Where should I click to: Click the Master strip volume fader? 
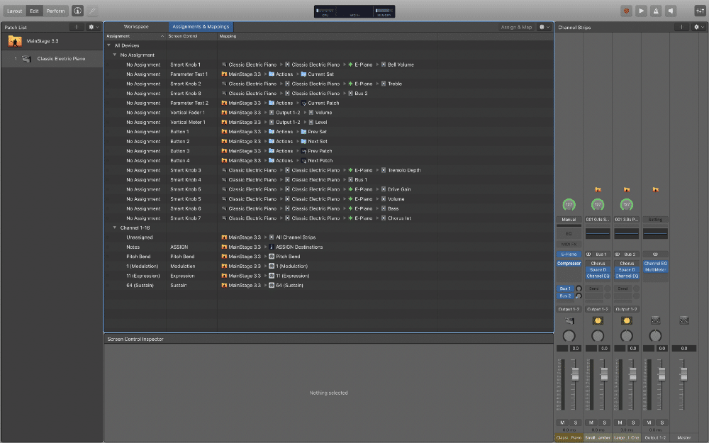683,374
